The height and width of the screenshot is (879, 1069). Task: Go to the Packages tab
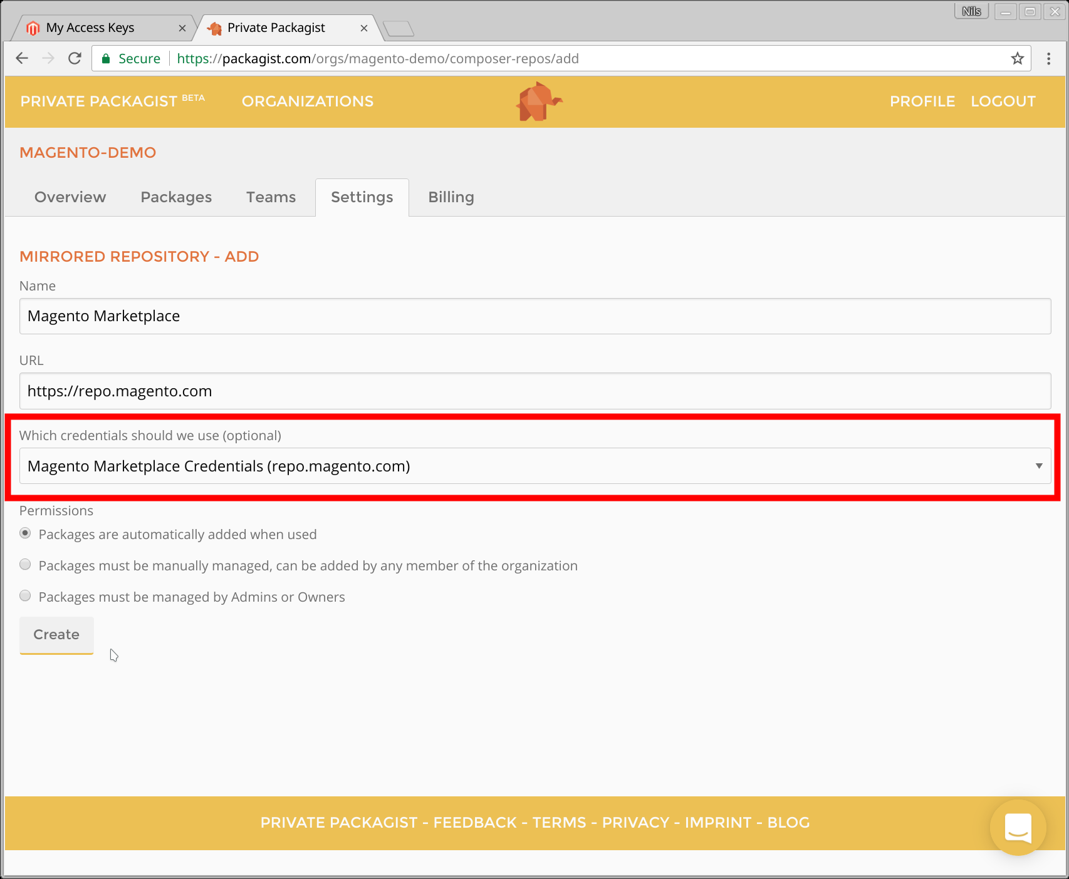(x=176, y=197)
